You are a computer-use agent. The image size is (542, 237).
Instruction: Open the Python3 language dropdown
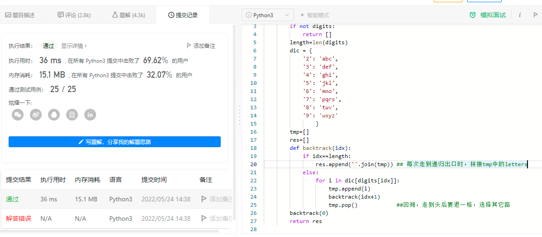(x=268, y=15)
